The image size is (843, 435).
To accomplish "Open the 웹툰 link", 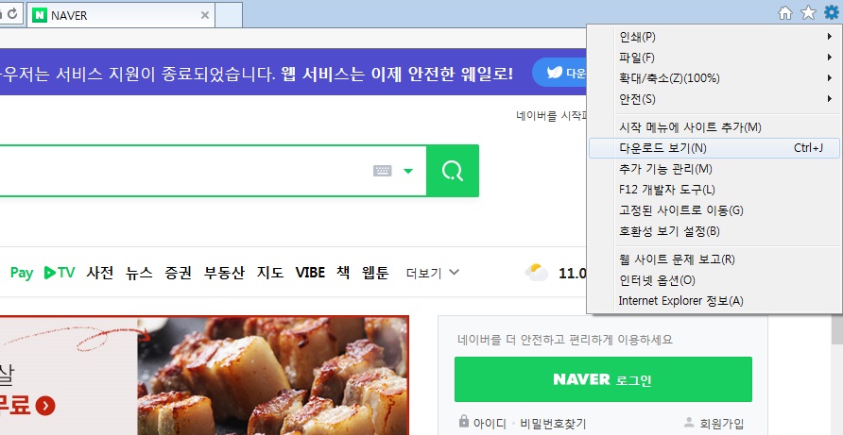I will 375,273.
